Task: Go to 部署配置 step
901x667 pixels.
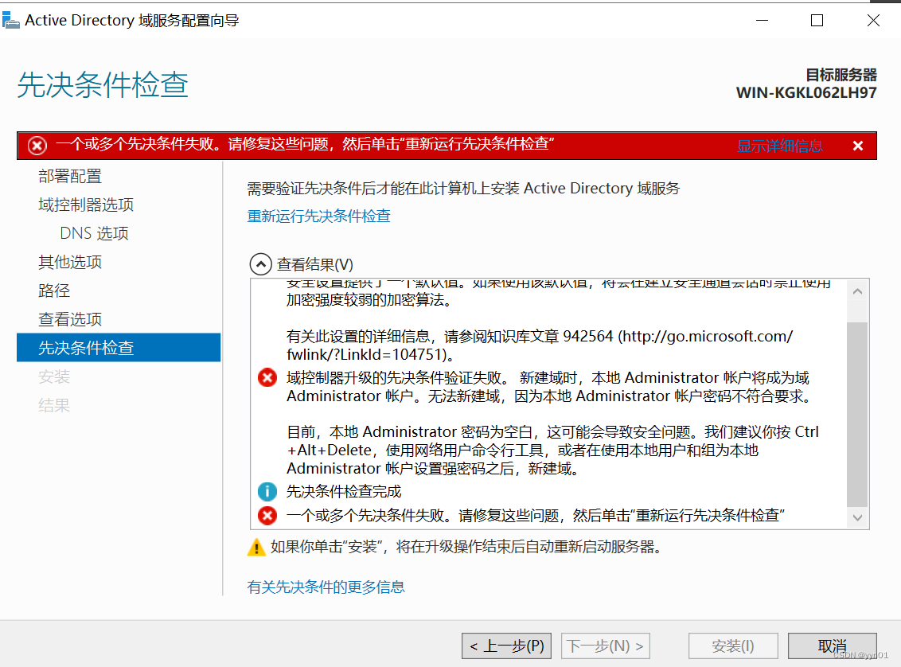Action: tap(70, 176)
